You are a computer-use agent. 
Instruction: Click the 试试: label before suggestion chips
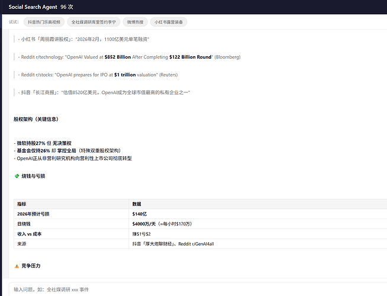tap(14, 22)
